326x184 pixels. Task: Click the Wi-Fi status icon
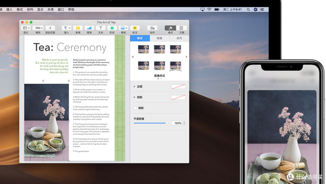click(x=209, y=10)
